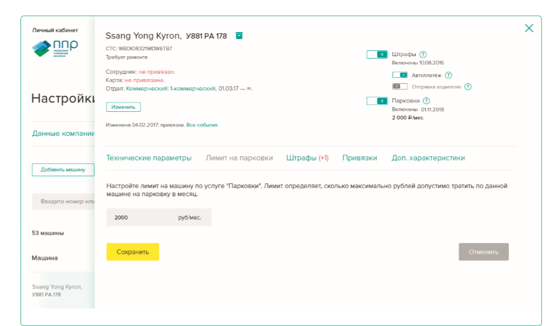The height and width of the screenshot is (326, 554).
Task: Click the Настройки page heading
Action: point(63,98)
